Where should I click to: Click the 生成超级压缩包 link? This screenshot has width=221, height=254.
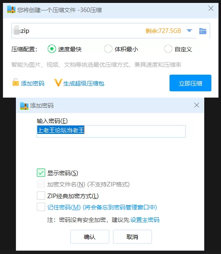pyautogui.click(x=84, y=83)
